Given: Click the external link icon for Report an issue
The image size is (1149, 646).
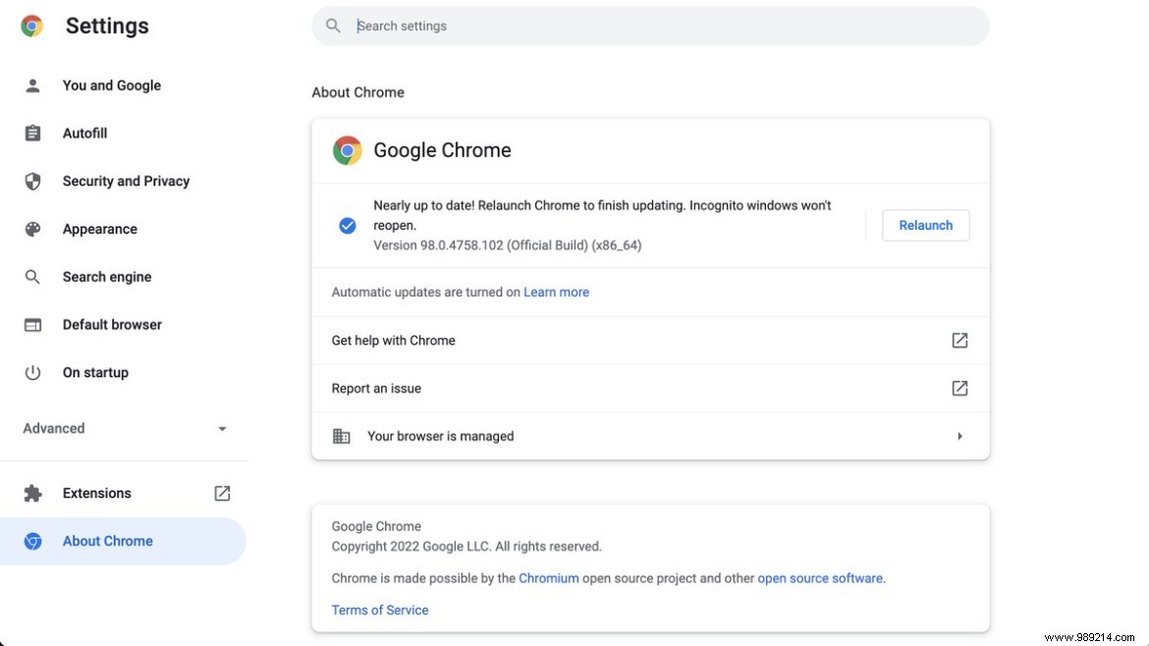Looking at the screenshot, I should point(958,388).
